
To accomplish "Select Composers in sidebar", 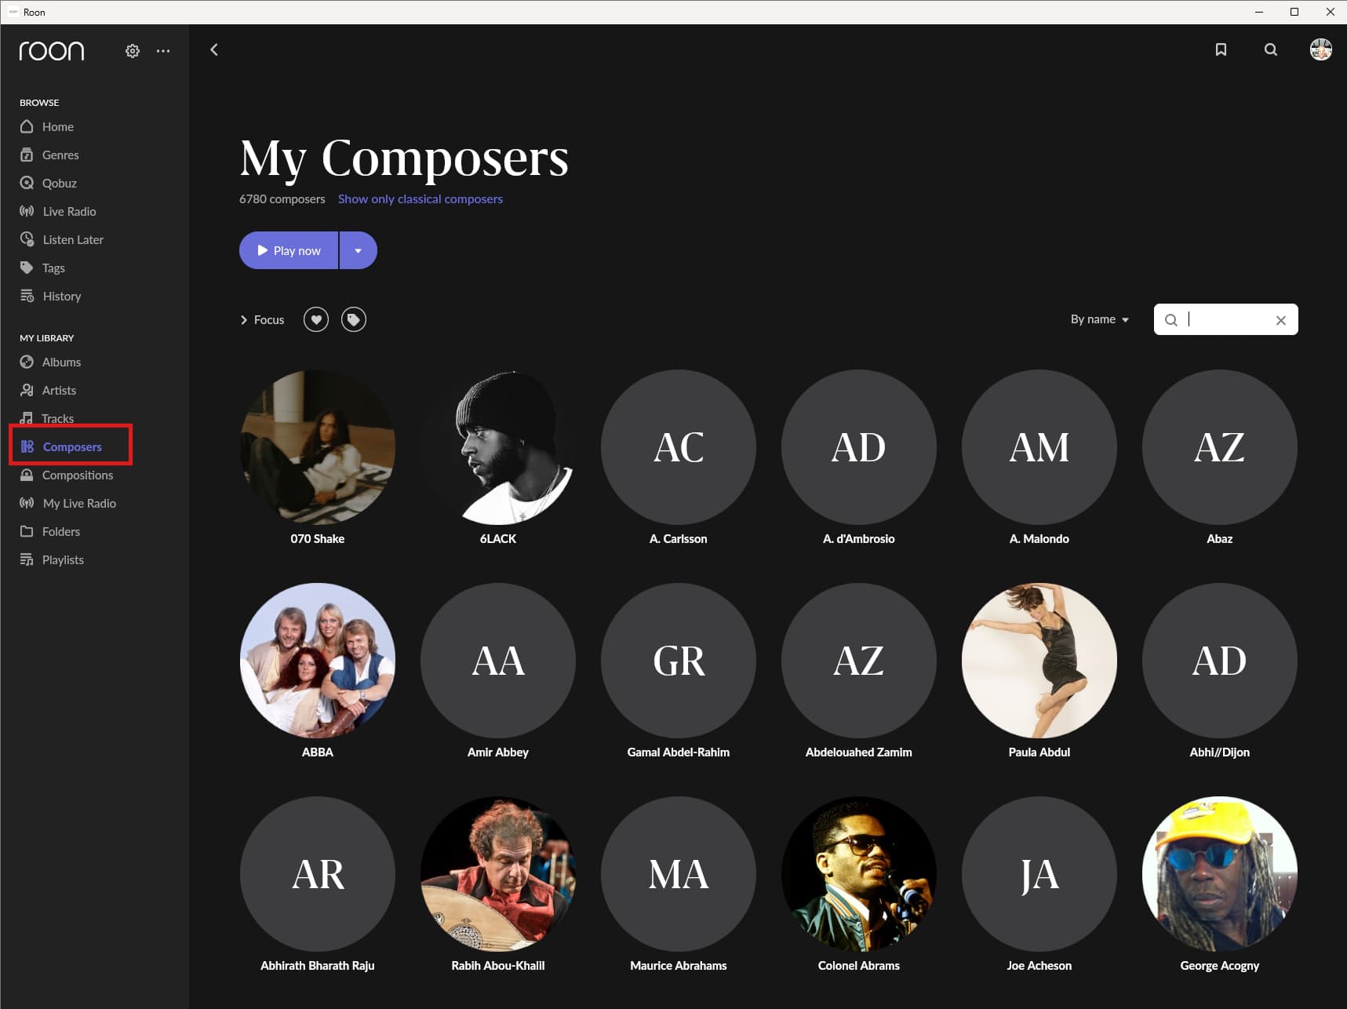I will pos(61,446).
